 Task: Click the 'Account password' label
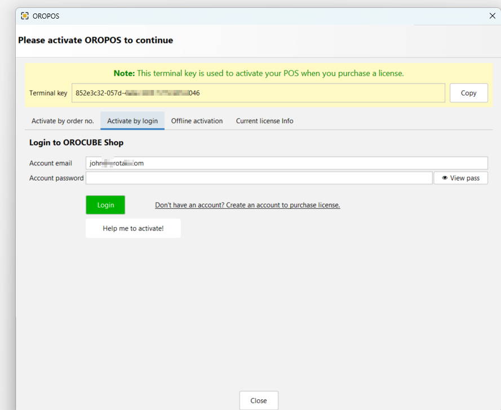[56, 178]
